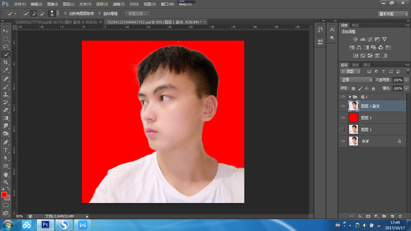Open the brush picker dropdown arrow
This screenshot has width=411, height=231.
coord(58,14)
